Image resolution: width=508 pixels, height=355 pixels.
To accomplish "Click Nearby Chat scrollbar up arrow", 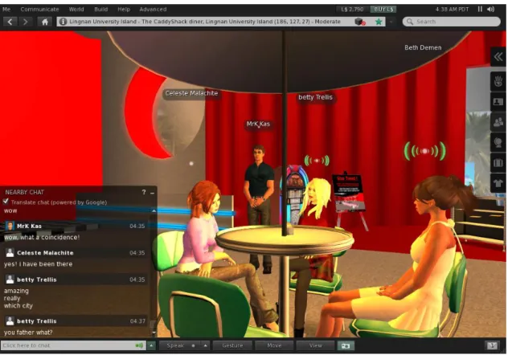I will pos(154,210).
